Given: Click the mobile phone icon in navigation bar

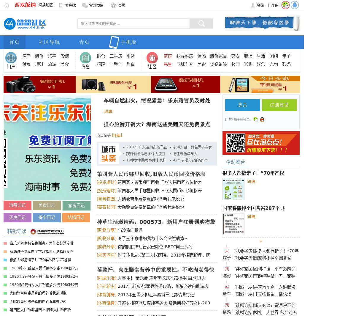Looking at the screenshot, I should click(x=114, y=42).
